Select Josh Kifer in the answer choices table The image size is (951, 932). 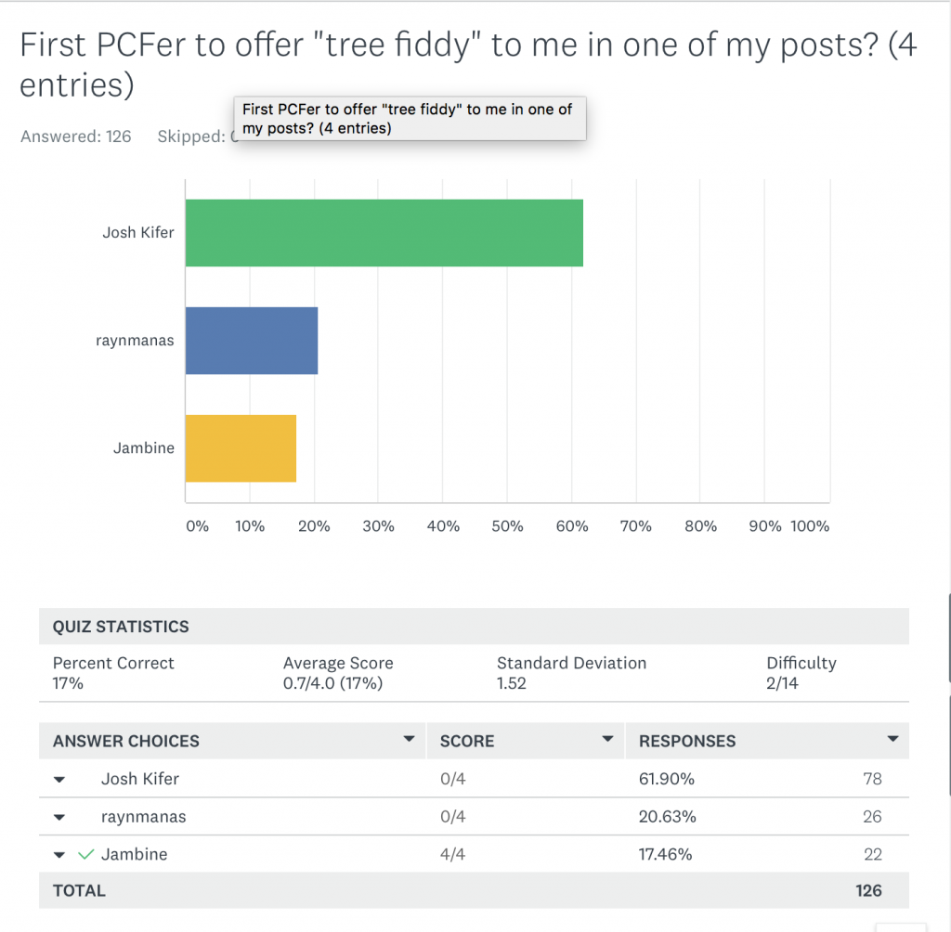coord(137,779)
